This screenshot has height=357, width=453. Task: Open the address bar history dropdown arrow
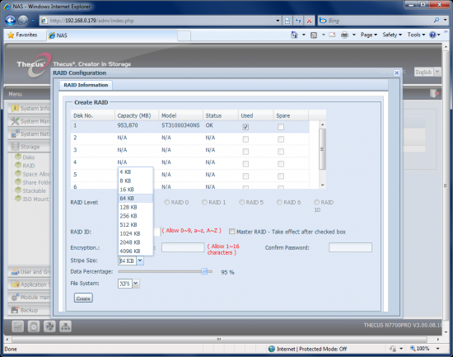coord(278,21)
